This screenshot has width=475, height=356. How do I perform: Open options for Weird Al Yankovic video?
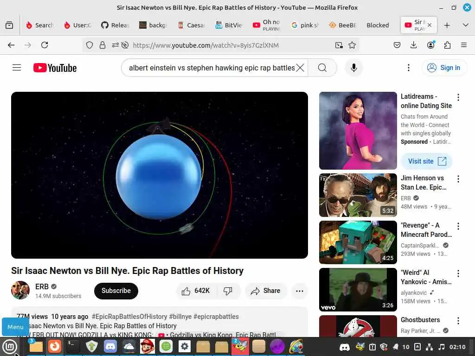coord(458,273)
